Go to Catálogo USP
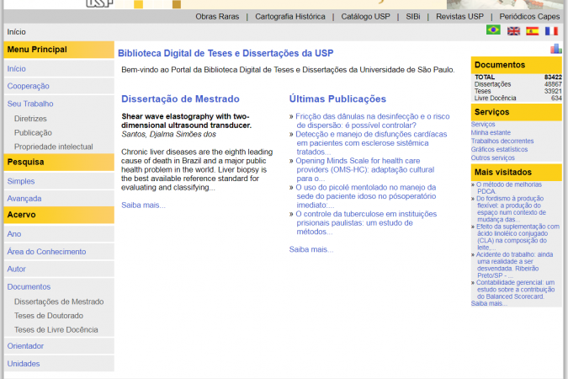The height and width of the screenshot is (379, 568). (365, 17)
